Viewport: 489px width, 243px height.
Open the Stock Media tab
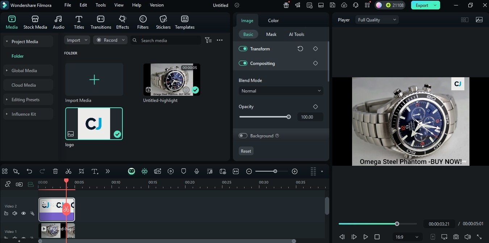coord(35,22)
